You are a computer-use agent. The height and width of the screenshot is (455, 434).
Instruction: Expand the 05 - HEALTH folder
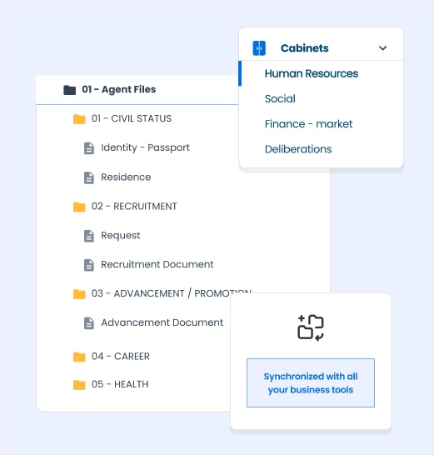click(x=120, y=384)
